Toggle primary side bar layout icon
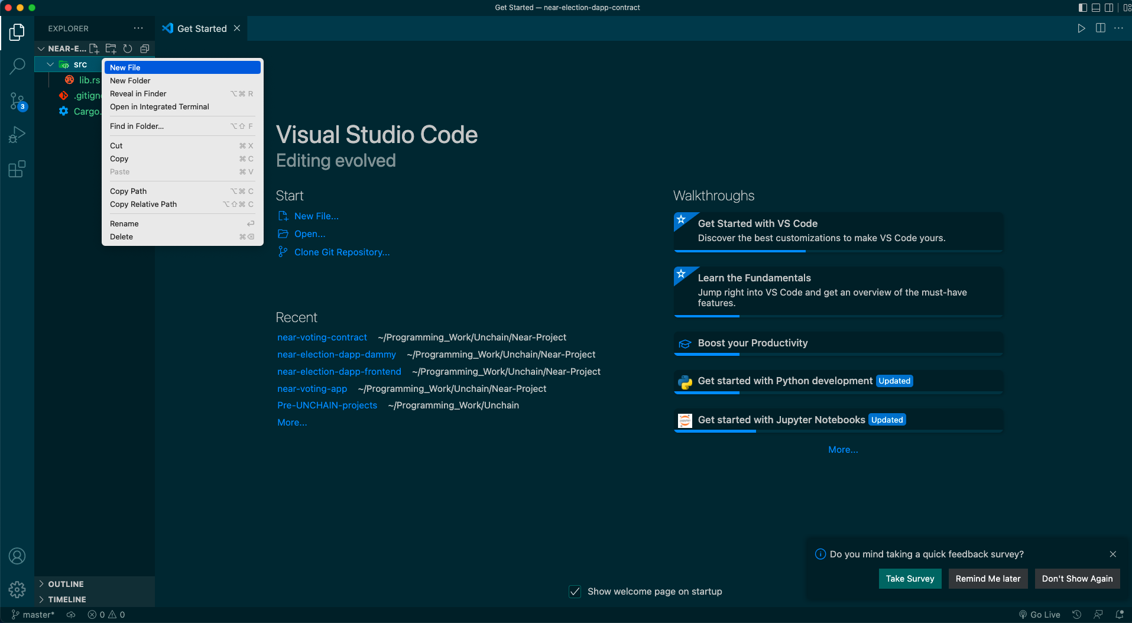The width and height of the screenshot is (1132, 623). click(1082, 8)
